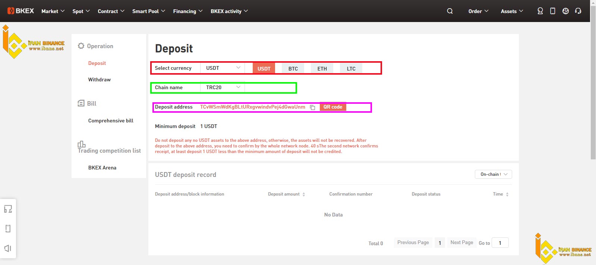The width and height of the screenshot is (596, 265).
Task: Click the Confirmation number column header
Action: click(351, 194)
